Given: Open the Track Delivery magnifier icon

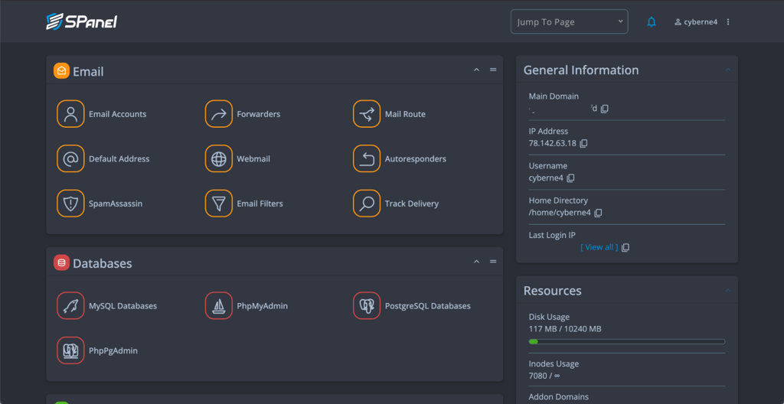Looking at the screenshot, I should pyautogui.click(x=367, y=204).
